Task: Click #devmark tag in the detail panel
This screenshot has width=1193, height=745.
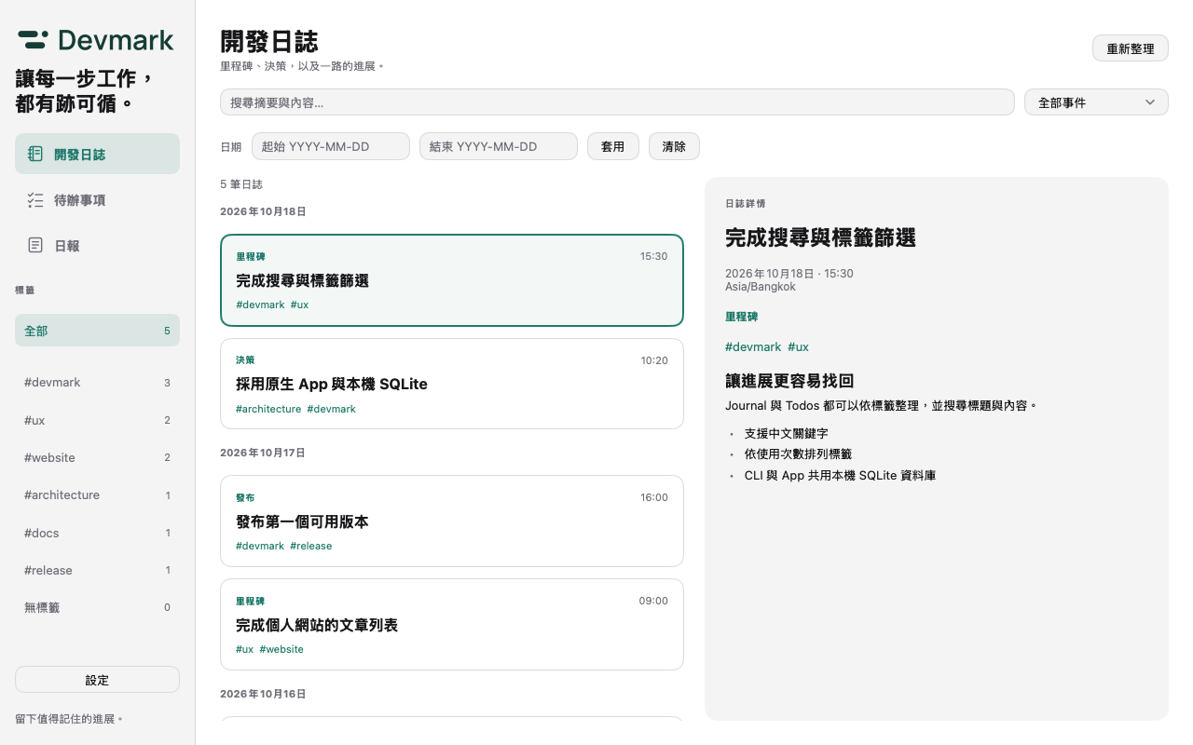Action: click(x=753, y=346)
